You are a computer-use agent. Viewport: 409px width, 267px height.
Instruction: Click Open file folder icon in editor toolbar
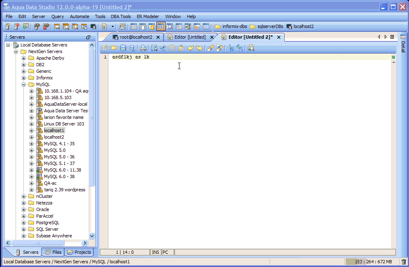[x=114, y=48]
